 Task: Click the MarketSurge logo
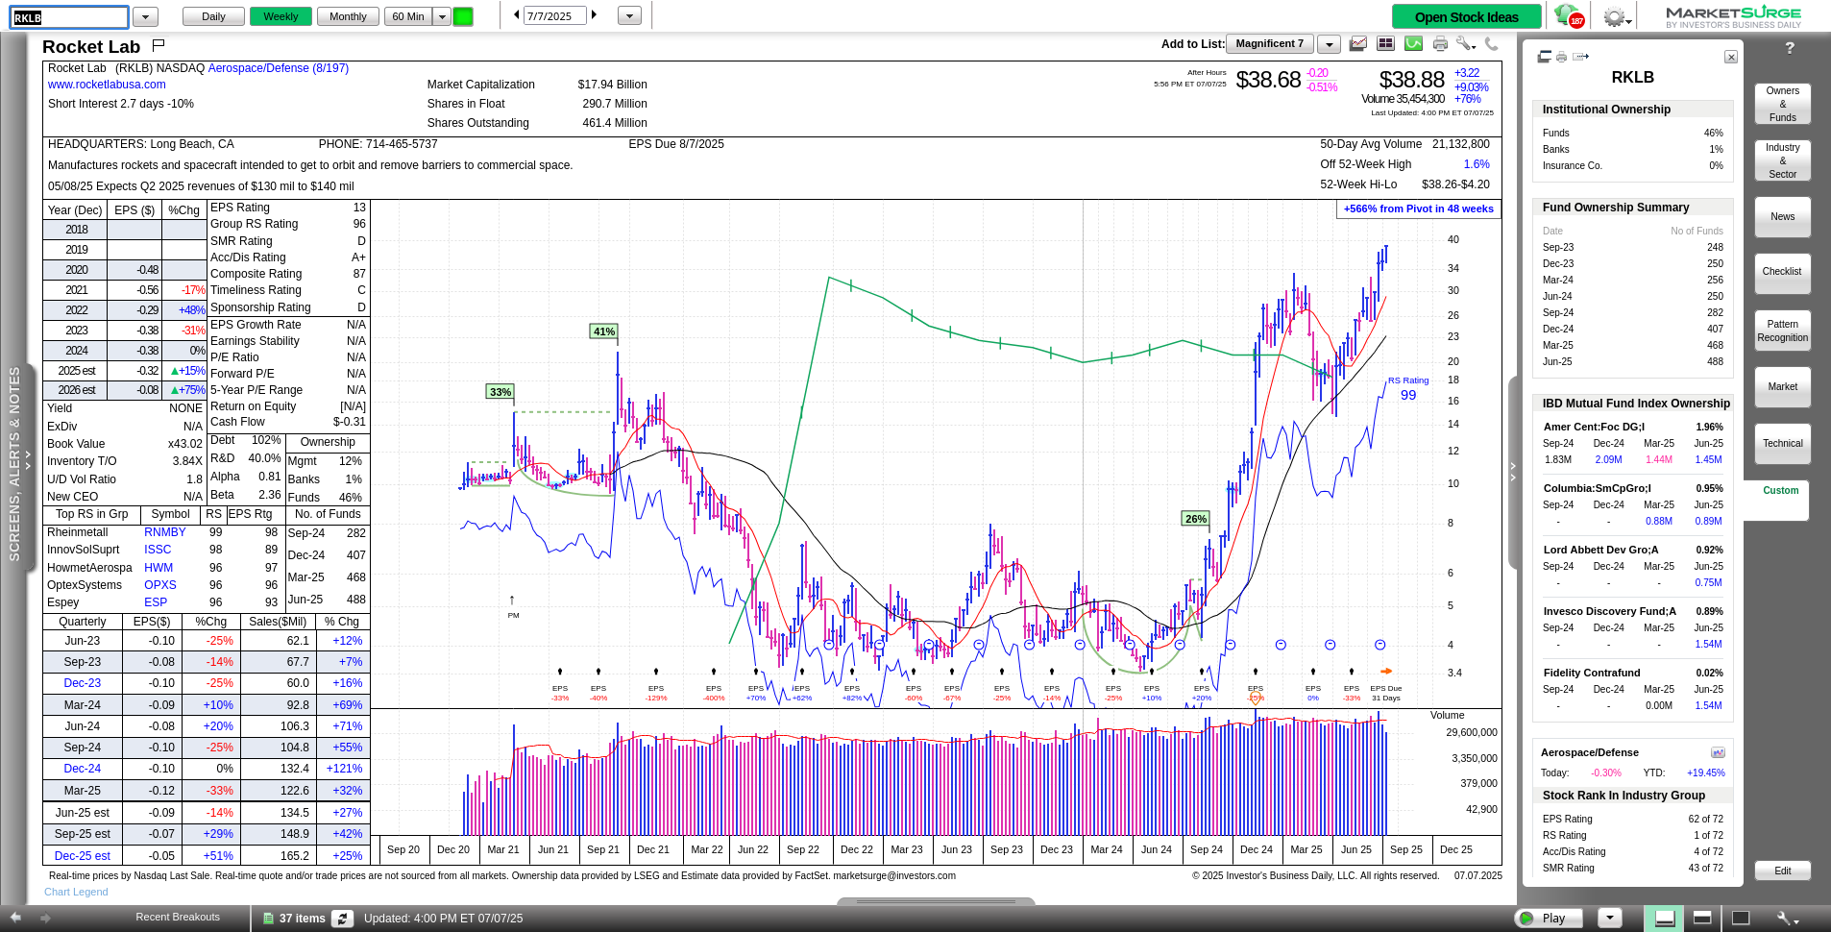click(1733, 16)
